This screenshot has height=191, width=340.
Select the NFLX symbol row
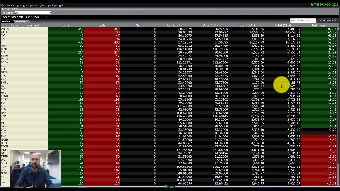tap(4, 143)
